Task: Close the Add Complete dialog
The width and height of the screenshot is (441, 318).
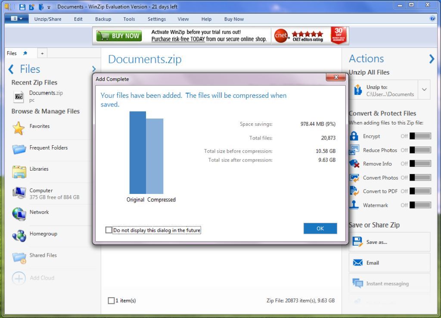Action: 336,77
